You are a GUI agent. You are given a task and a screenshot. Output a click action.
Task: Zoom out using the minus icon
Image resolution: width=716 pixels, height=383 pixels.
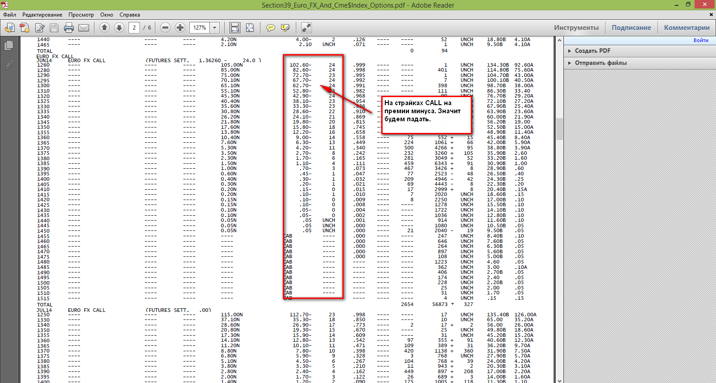point(165,28)
